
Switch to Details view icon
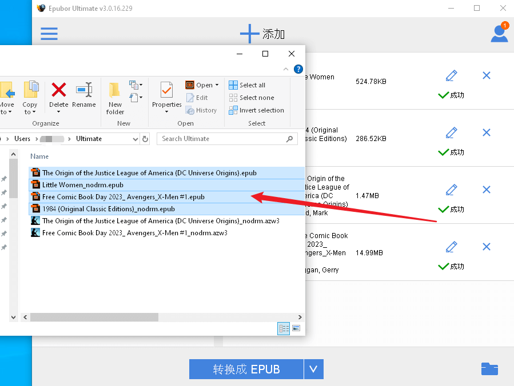coord(284,328)
